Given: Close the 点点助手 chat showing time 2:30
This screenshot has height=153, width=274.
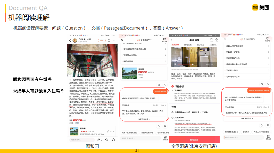Looking at the screenshot, I should click(x=225, y=40).
